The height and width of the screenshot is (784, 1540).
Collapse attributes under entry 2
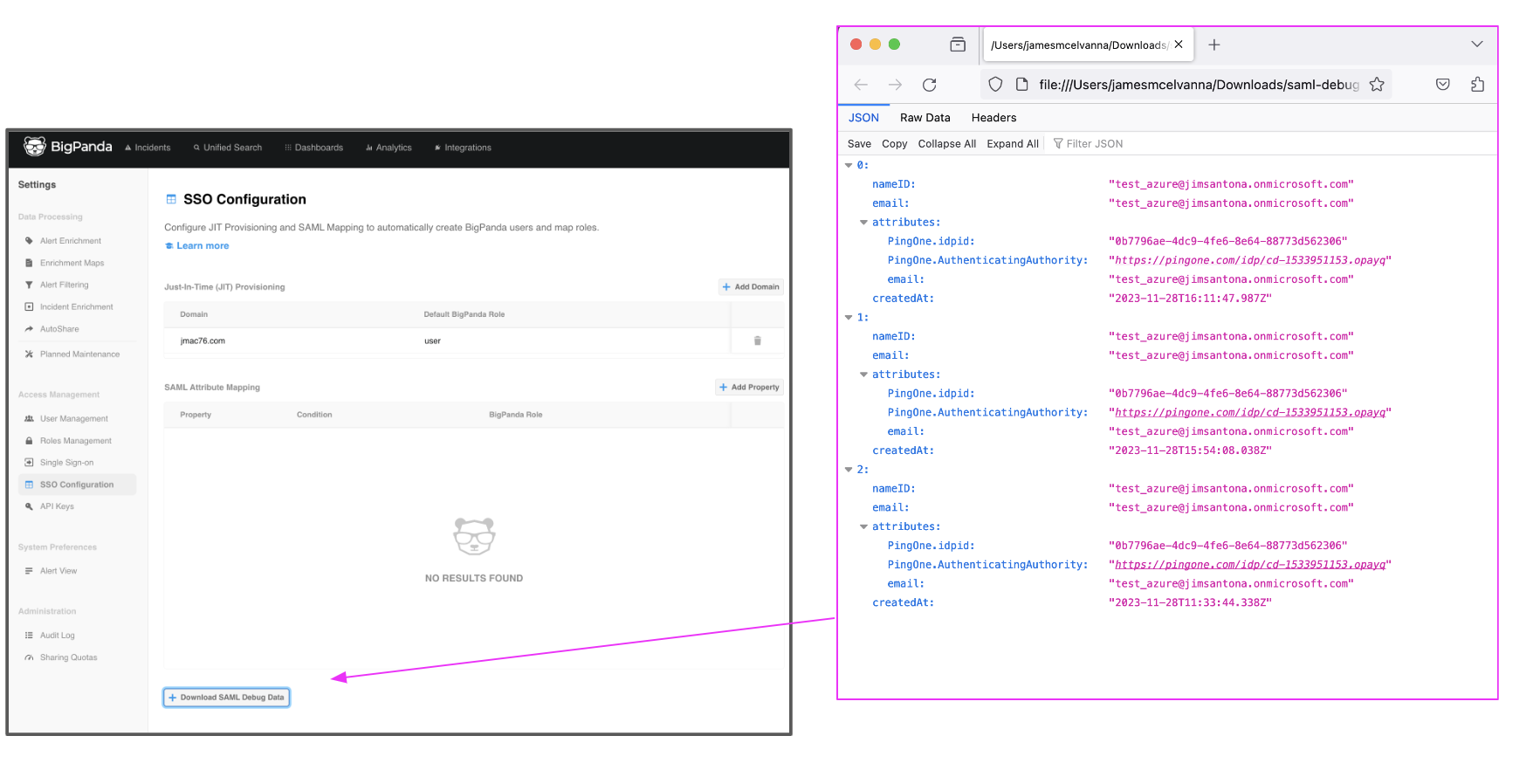pos(863,526)
